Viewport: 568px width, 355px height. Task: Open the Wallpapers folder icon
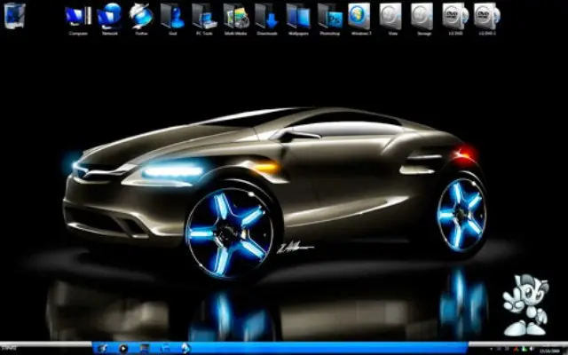point(298,19)
